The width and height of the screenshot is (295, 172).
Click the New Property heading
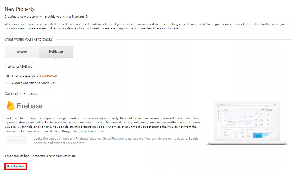tap(20, 9)
